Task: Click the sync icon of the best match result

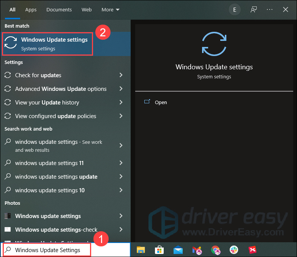Action: [11, 43]
